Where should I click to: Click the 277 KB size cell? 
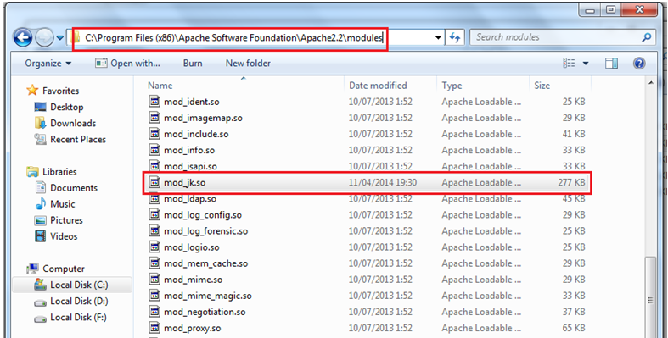pyautogui.click(x=571, y=183)
